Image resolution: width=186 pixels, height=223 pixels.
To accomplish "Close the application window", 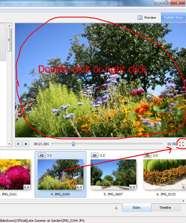I will (178, 2).
